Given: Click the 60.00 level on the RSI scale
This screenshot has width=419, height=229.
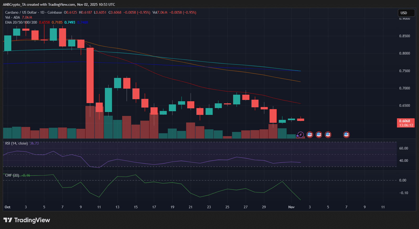Looking at the screenshot, I should tap(404, 148).
